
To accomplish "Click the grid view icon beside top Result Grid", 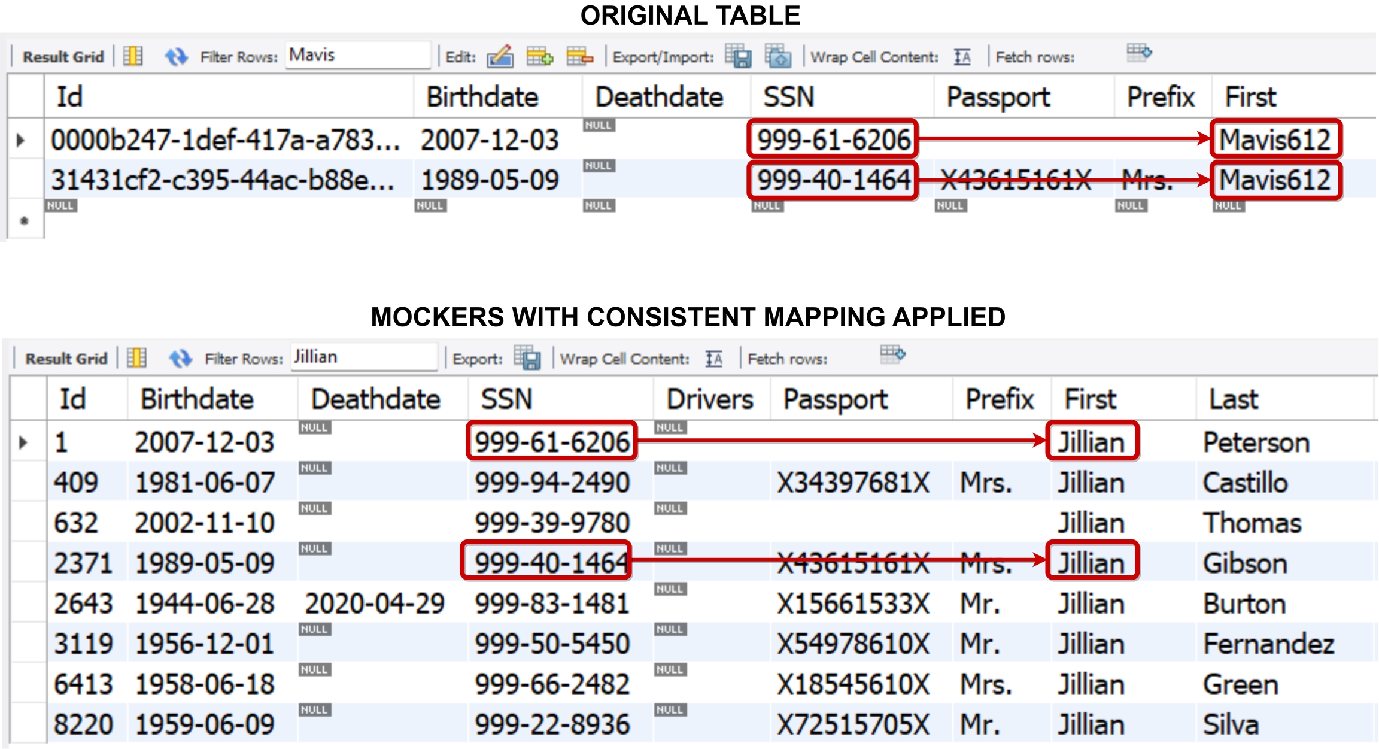I will 133,56.
